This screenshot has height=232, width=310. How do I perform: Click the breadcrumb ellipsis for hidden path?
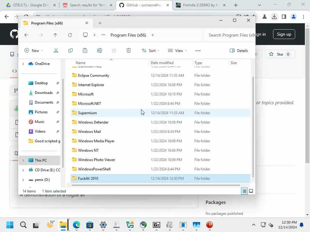[103, 35]
